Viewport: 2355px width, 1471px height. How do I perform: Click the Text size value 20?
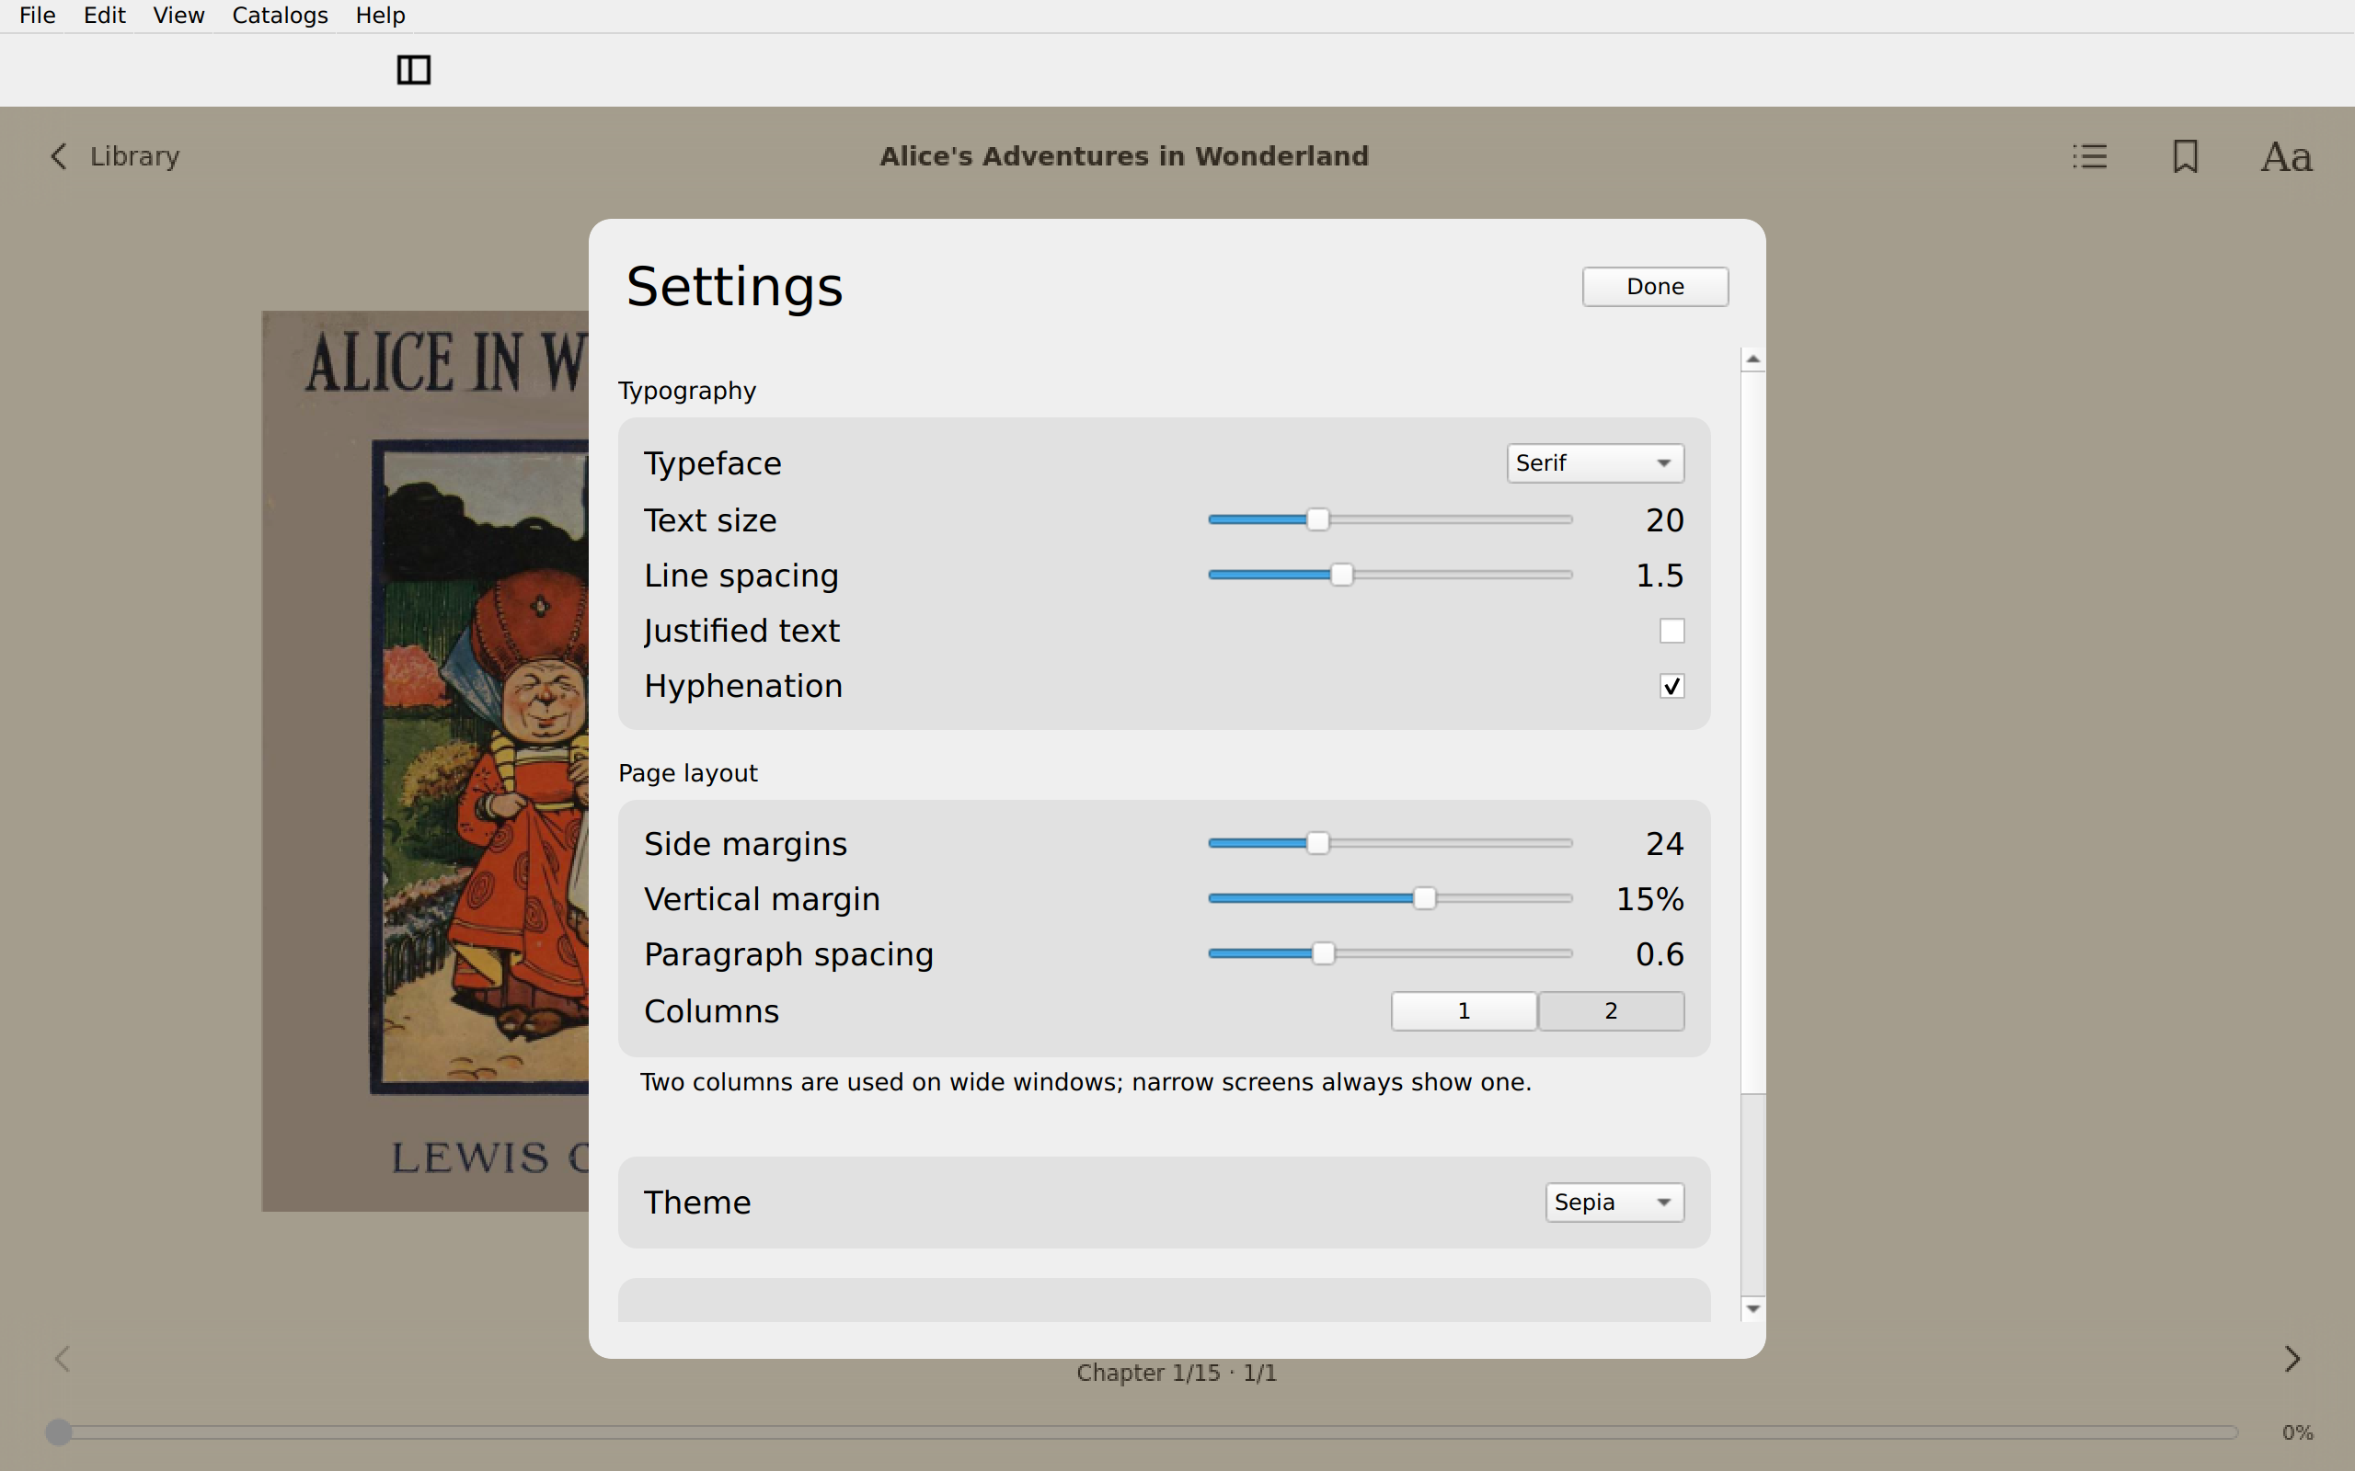[x=1664, y=520]
